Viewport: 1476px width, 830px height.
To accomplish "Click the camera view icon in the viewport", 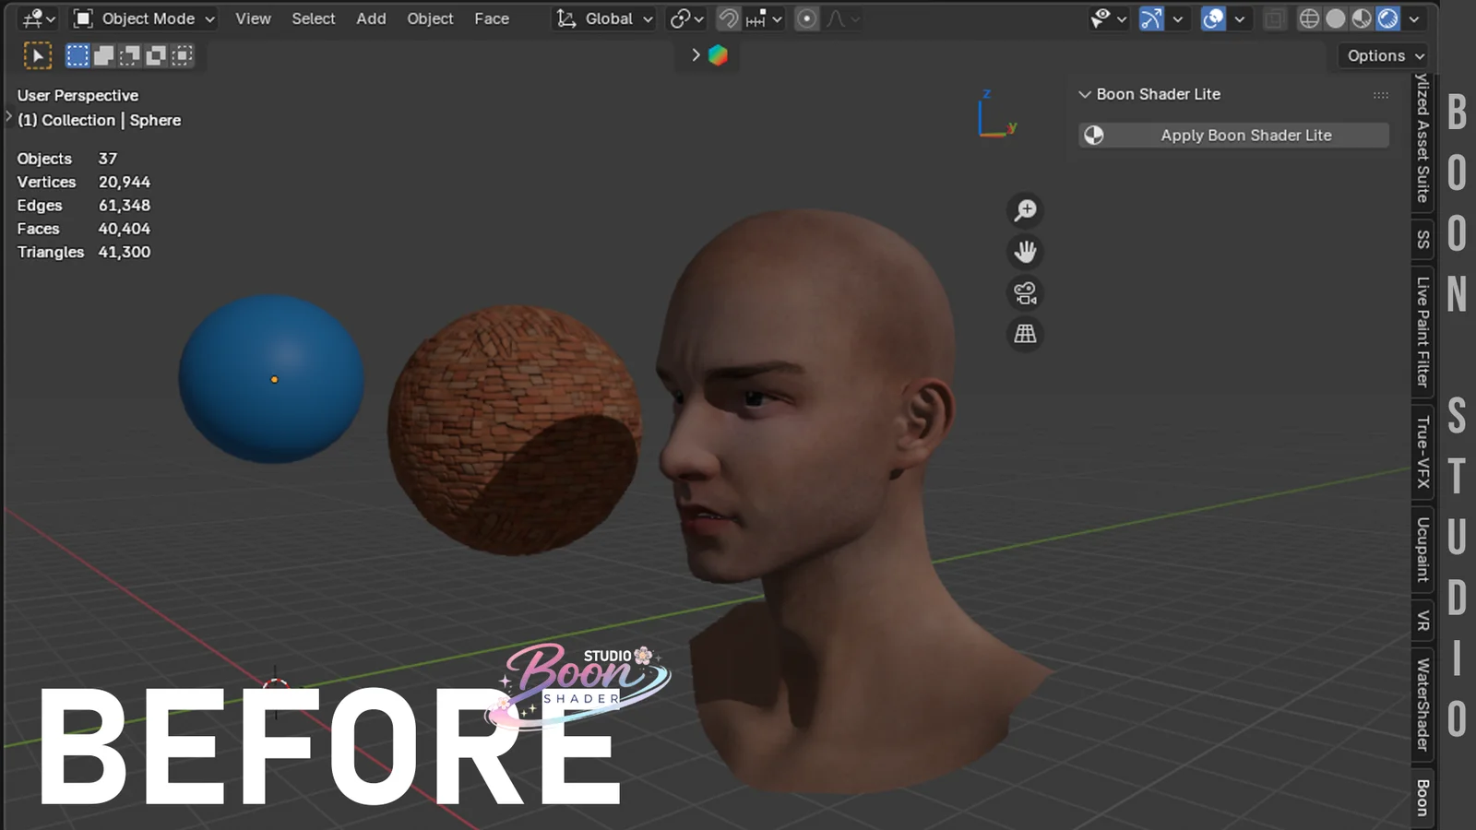I will (x=1025, y=292).
